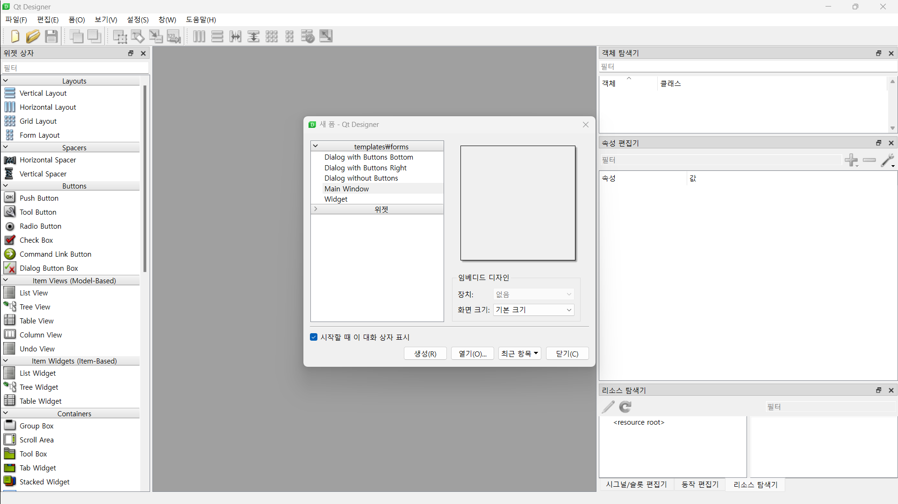The width and height of the screenshot is (898, 504).
Task: Click the 생성(R) create button
Action: pos(425,354)
